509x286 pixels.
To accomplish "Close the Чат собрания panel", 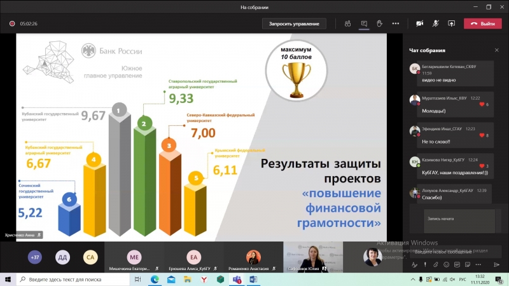I will 497,50.
